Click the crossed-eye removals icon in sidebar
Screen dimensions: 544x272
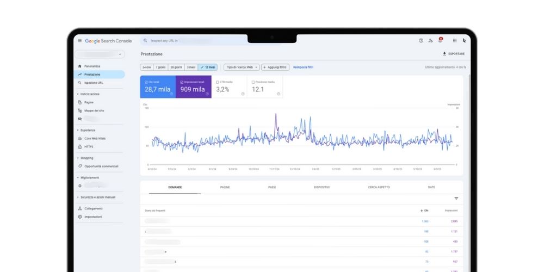pyautogui.click(x=80, y=119)
